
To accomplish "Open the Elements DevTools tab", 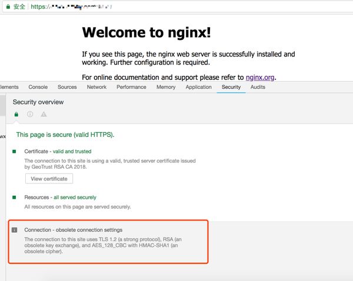I will pyautogui.click(x=9, y=87).
